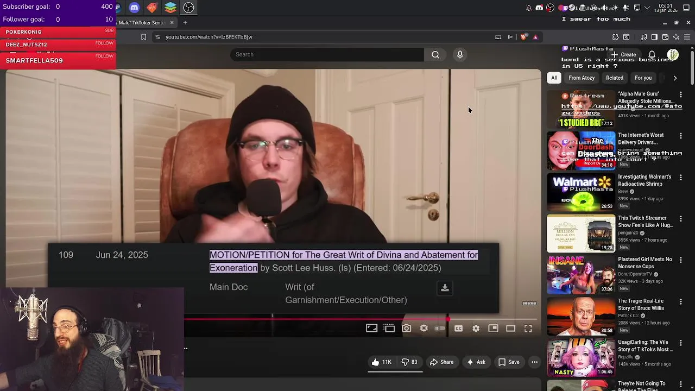Toggle closed captions in the player
695x391 pixels.
[458, 328]
